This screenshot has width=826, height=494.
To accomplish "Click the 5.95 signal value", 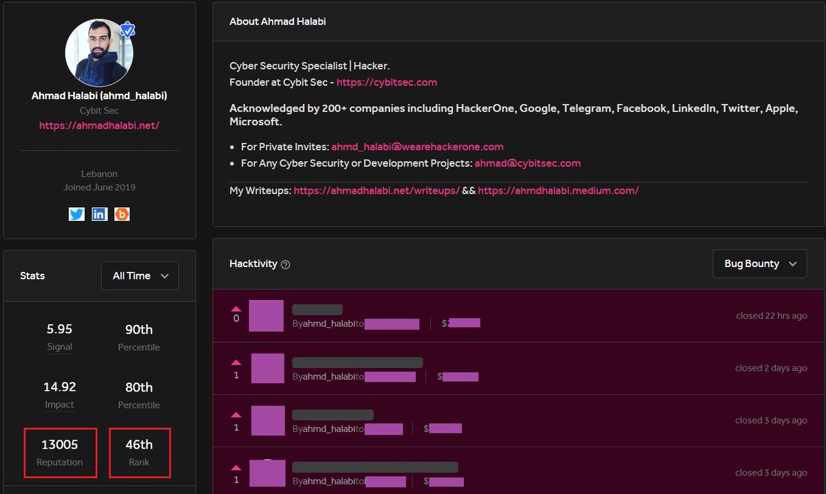I will 59,329.
